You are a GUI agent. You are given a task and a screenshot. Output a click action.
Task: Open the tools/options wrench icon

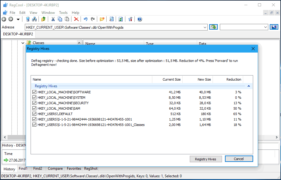tap(130, 19)
